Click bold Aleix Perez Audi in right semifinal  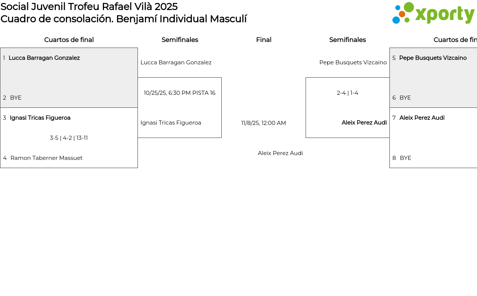point(364,123)
